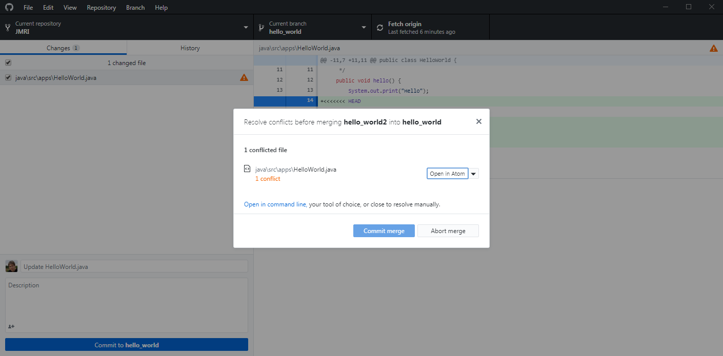Click the Fetch origin sync icon
This screenshot has width=723, height=356.
(x=380, y=28)
